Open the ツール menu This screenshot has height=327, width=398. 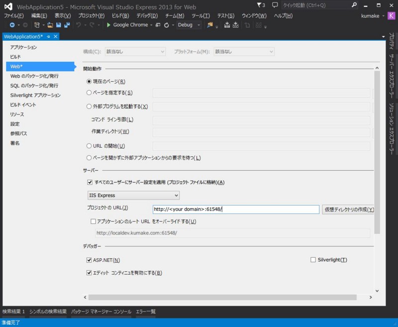click(200, 16)
